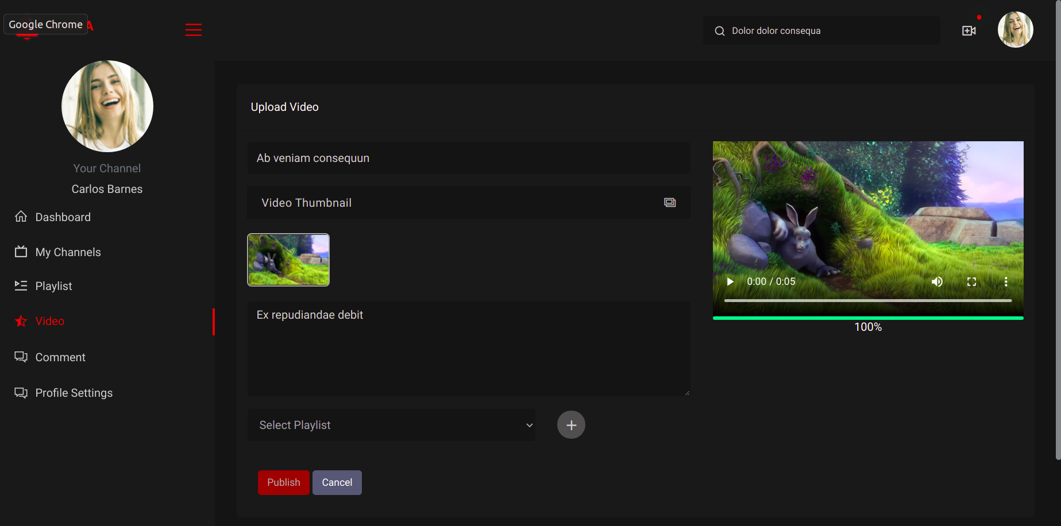Click the thumbnail image picker icon
Screen dimensions: 1061x526
670,203
